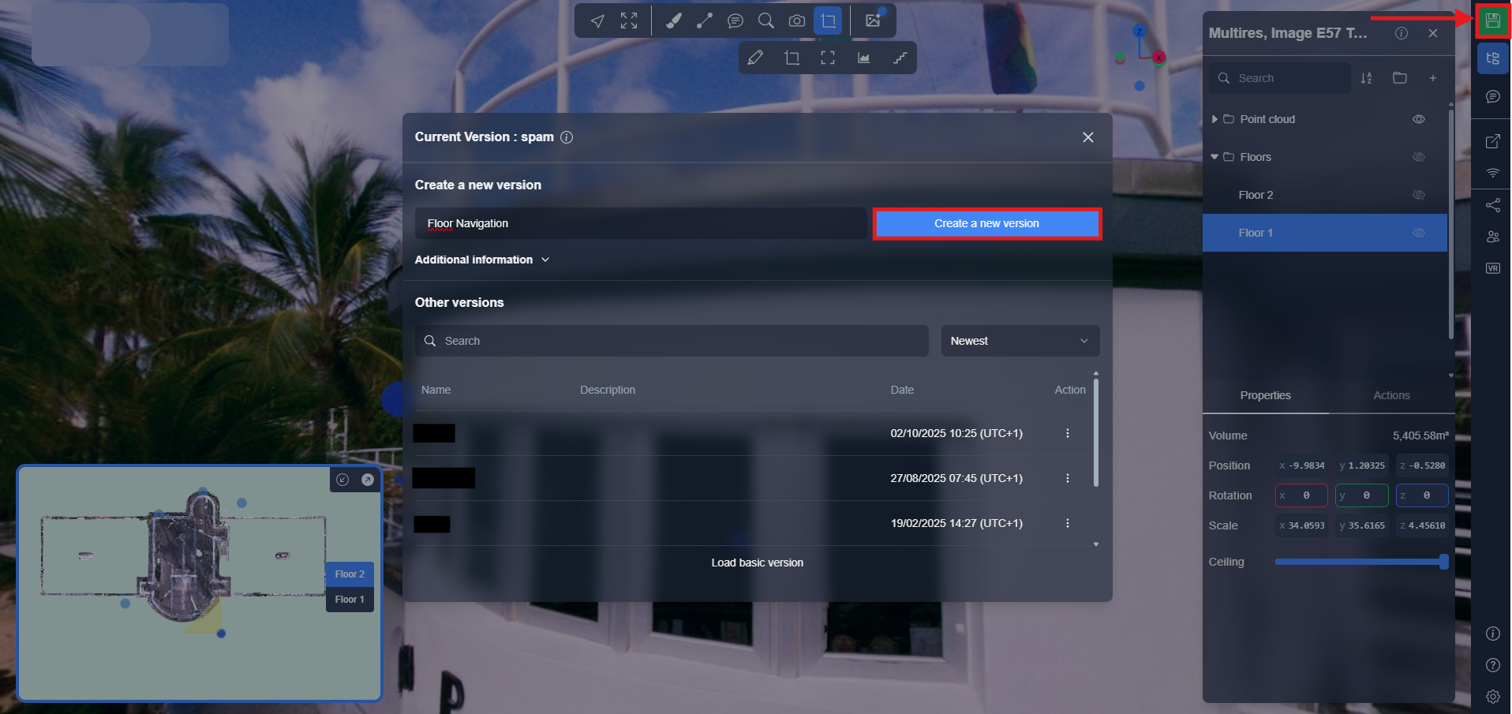Image resolution: width=1512 pixels, height=714 pixels.
Task: Open the camera screenshot tool
Action: 797,21
